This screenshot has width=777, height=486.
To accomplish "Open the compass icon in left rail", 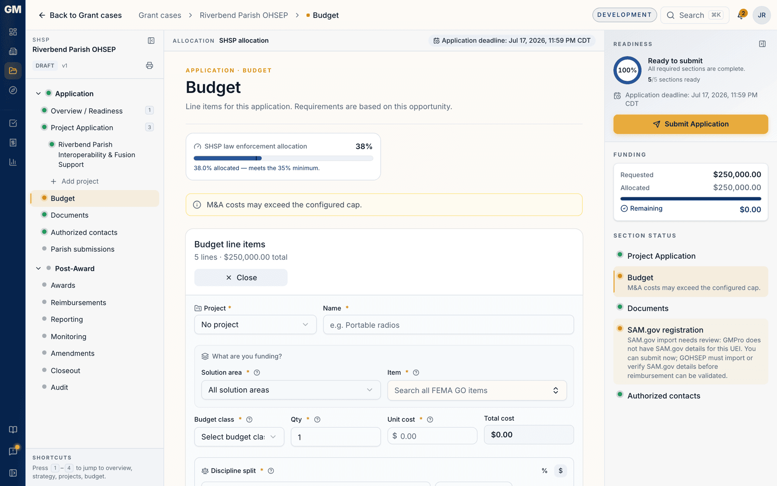I will (x=13, y=90).
